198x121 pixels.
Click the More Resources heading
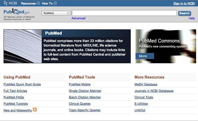[x=149, y=77]
